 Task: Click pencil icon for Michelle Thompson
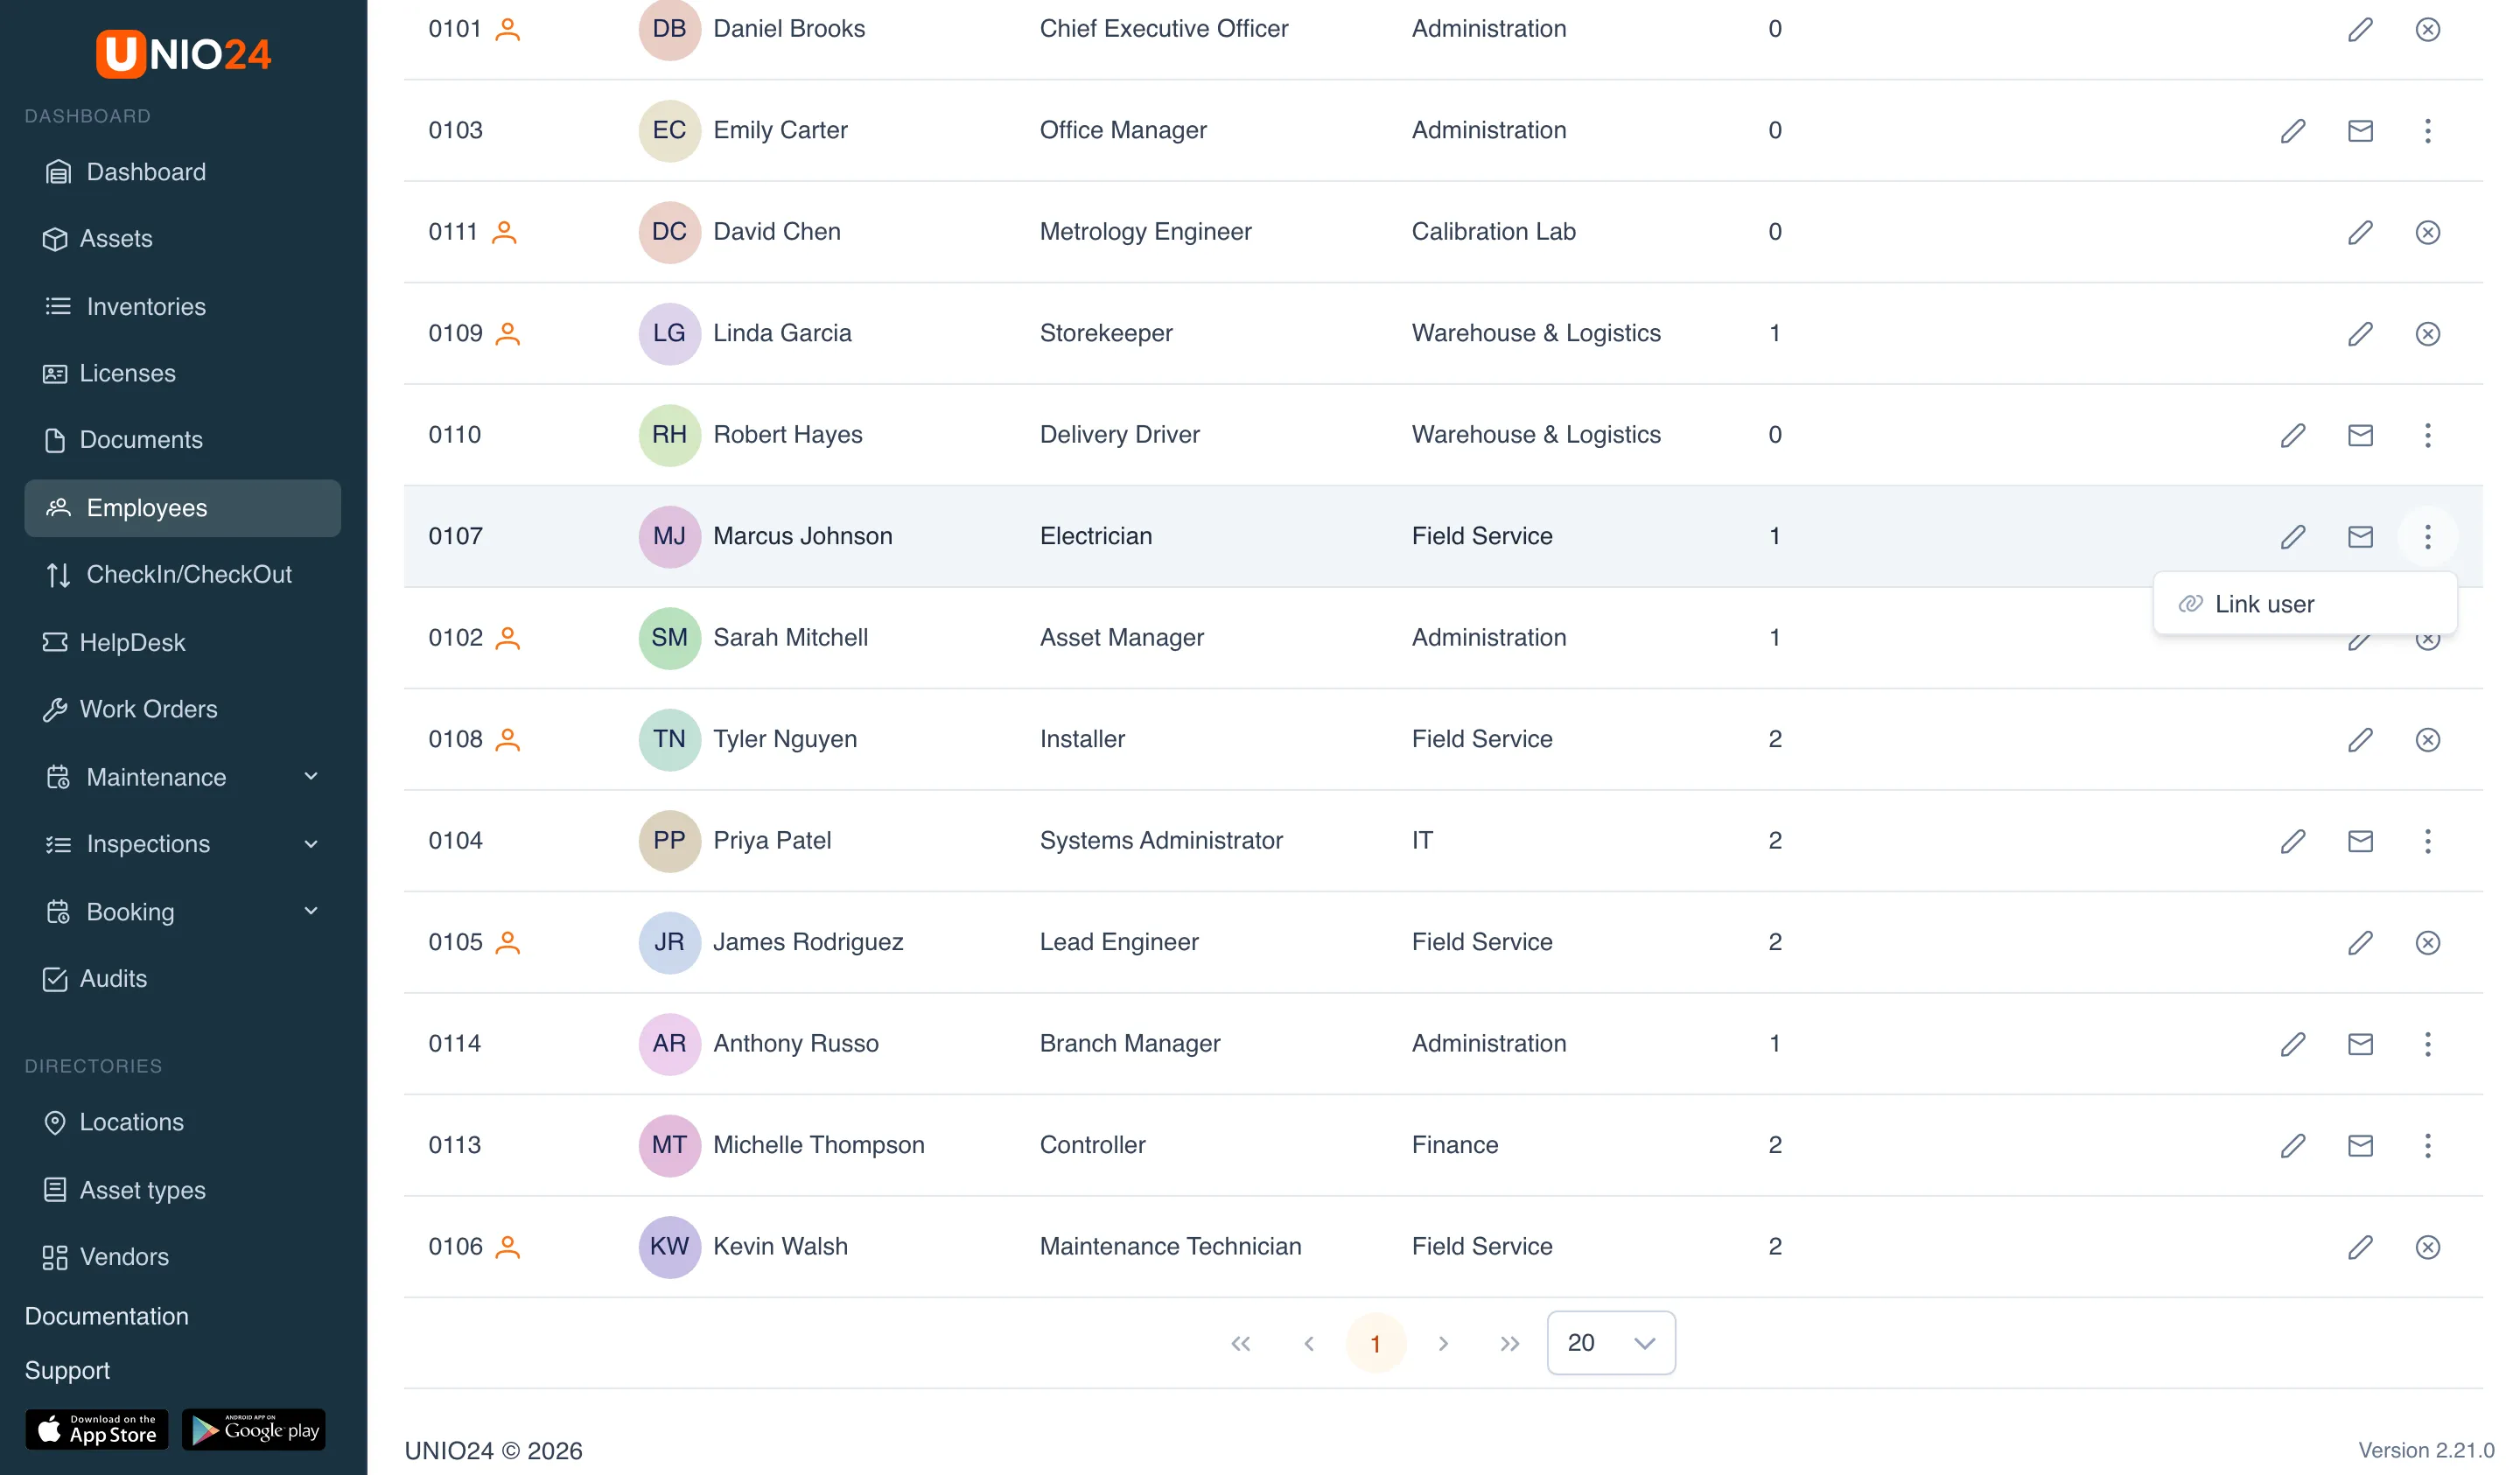(x=2293, y=1146)
